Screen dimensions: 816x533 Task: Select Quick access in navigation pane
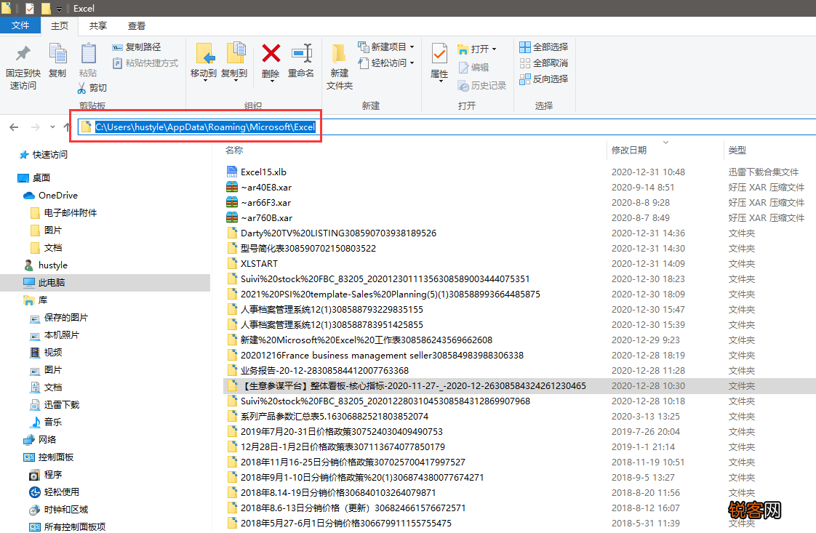44,155
